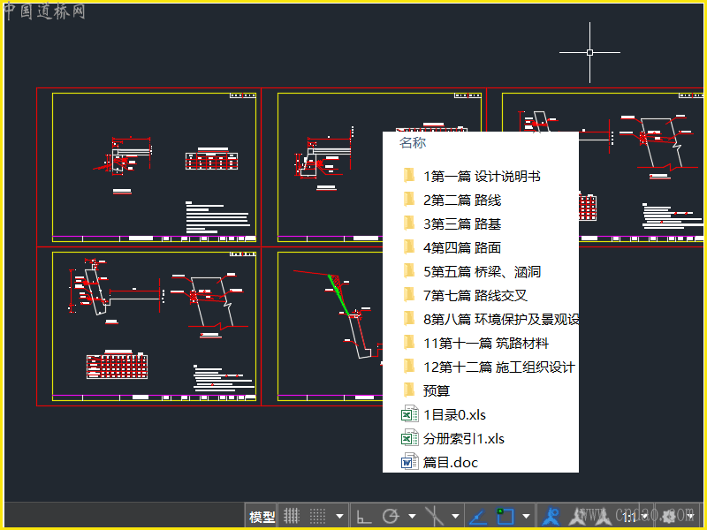Viewport: 707px width, 530px height.
Task: Toggle the grid display icon in status bar
Action: tap(292, 516)
